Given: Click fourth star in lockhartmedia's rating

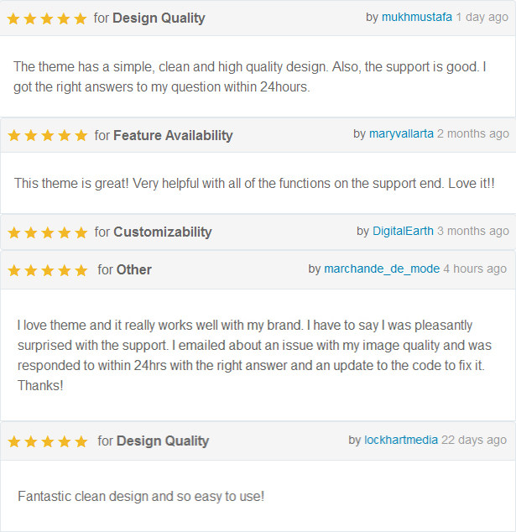Looking at the screenshot, I should click(x=65, y=441).
